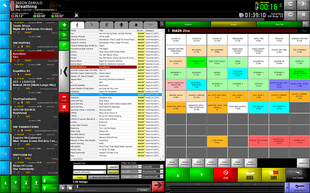Image resolution: width=310 pixels, height=193 pixels.
Task: Open the Search All Fields dropdown
Action: tap(90, 172)
